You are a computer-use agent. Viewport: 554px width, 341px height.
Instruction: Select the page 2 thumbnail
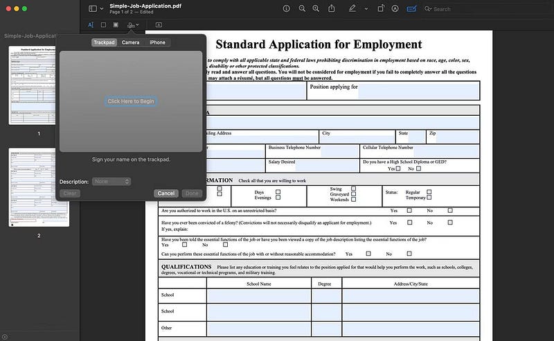coord(39,187)
